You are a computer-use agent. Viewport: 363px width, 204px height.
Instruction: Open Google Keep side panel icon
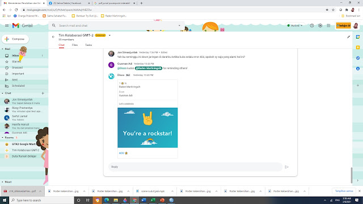pos(358,48)
